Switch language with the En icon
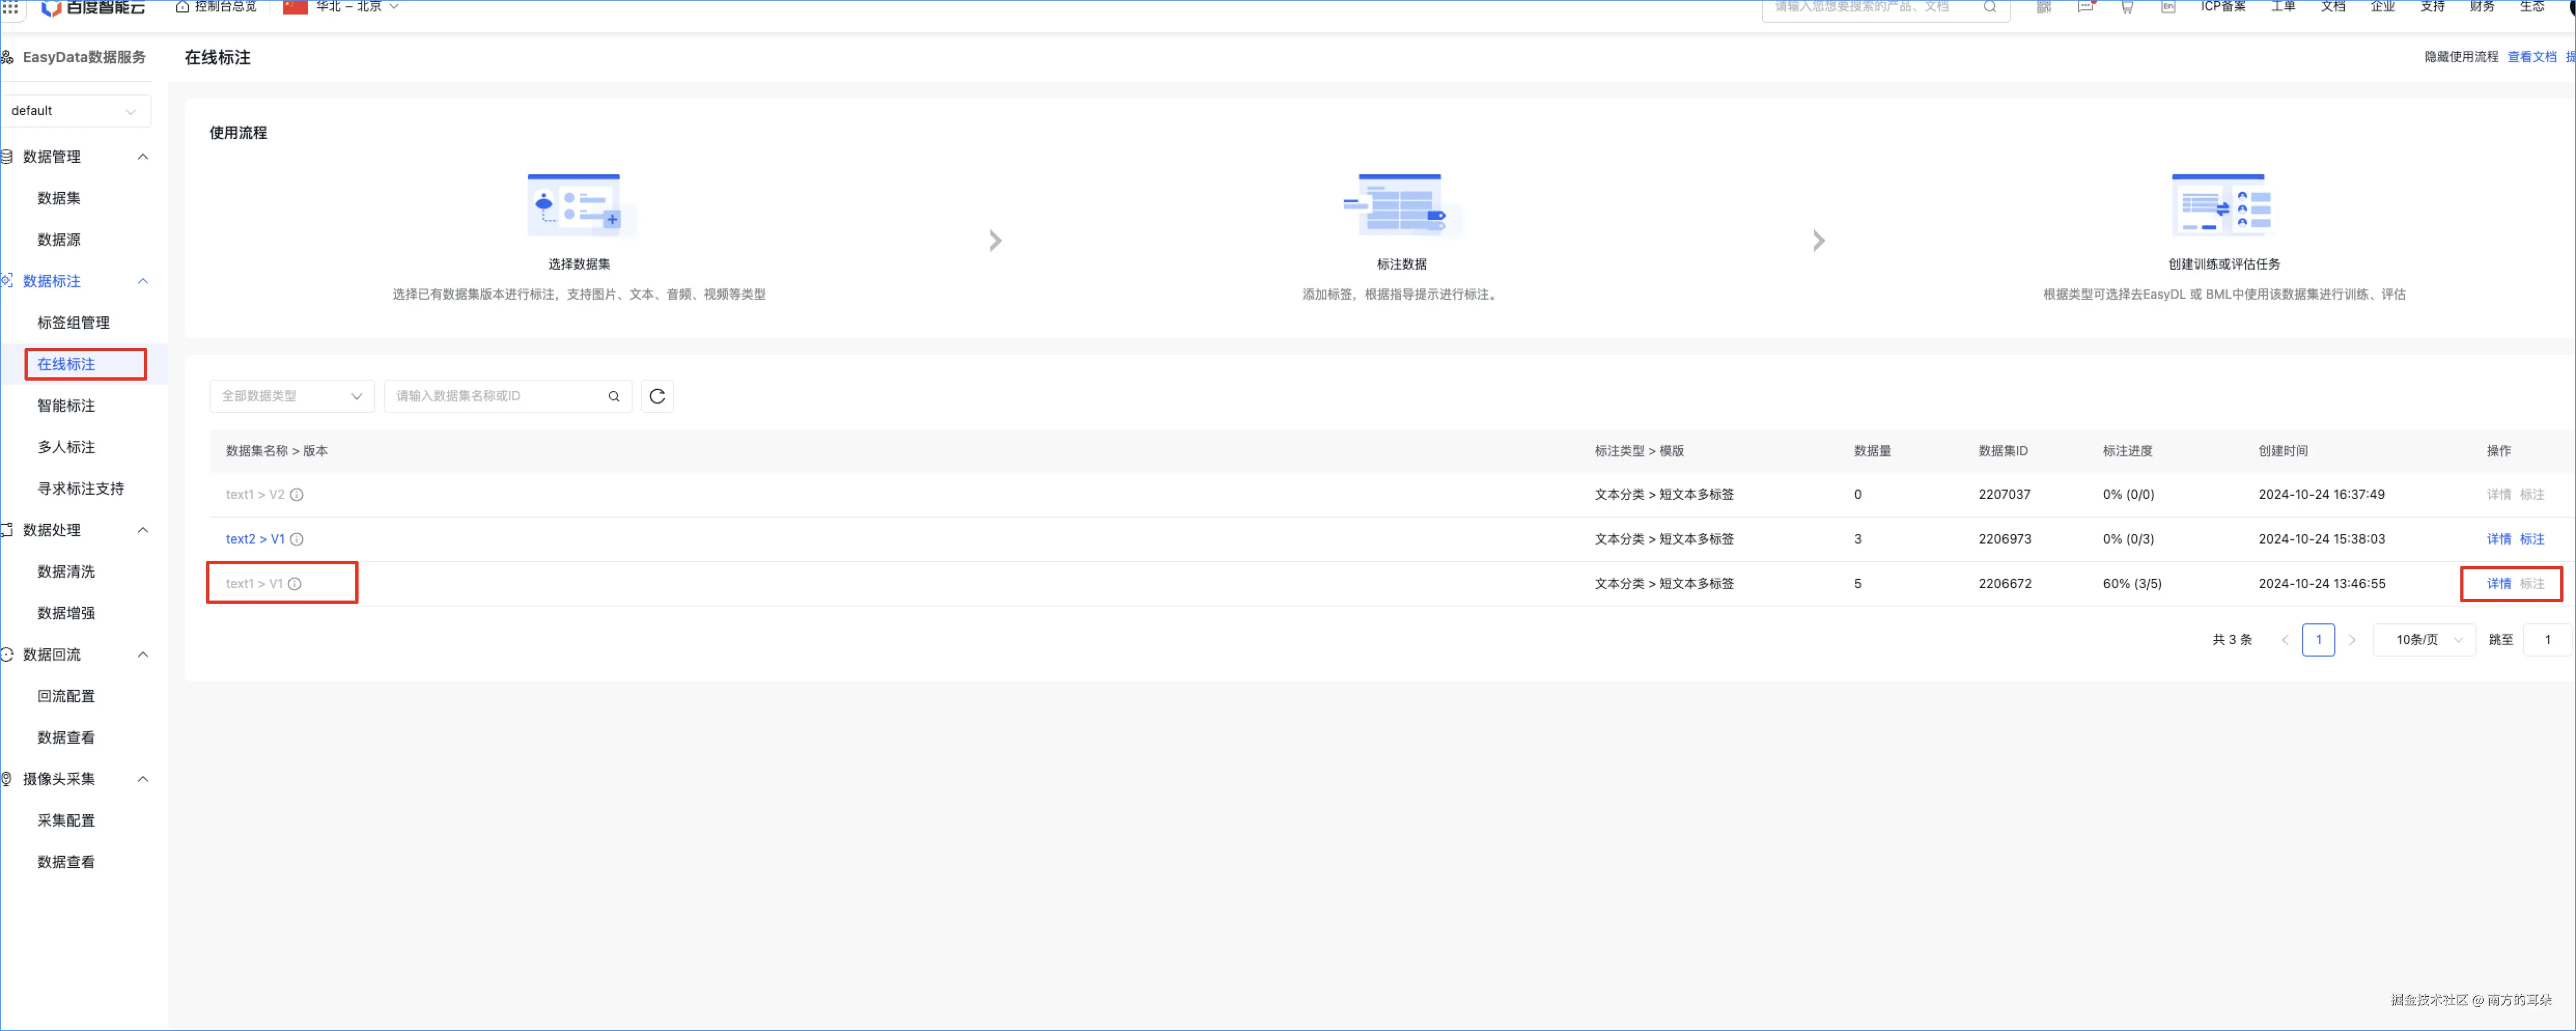This screenshot has width=2576, height=1031. pos(2167,7)
